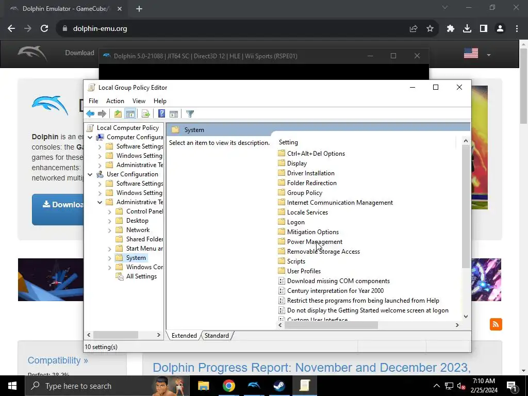Open the Windows Start menu
Screen dimensions: 528x396
coord(12,386)
